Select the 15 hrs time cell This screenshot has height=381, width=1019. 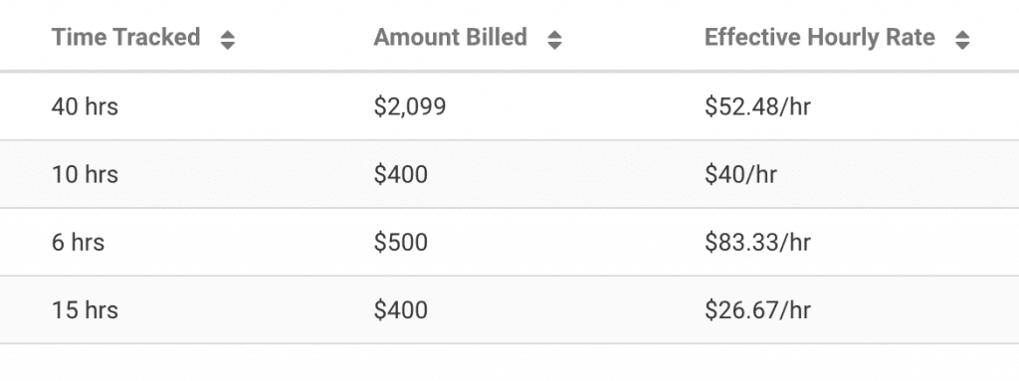pyautogui.click(x=86, y=310)
